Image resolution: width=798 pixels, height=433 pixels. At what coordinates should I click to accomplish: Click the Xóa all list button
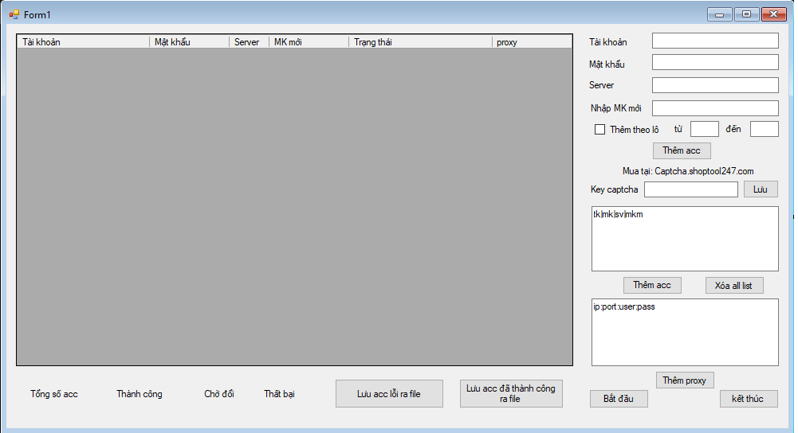click(734, 285)
